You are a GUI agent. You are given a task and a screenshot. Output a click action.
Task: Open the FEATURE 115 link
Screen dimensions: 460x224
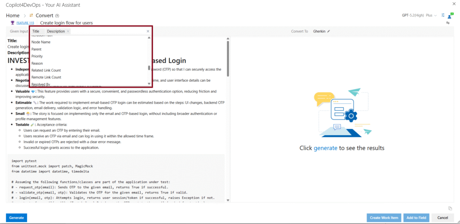pyautogui.click(x=25, y=22)
